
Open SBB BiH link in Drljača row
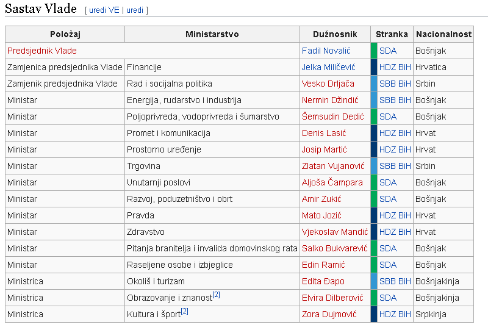coord(395,84)
